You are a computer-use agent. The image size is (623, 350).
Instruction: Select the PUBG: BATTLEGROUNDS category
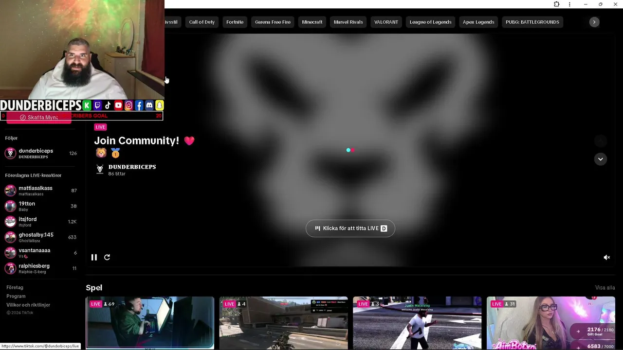(532, 22)
